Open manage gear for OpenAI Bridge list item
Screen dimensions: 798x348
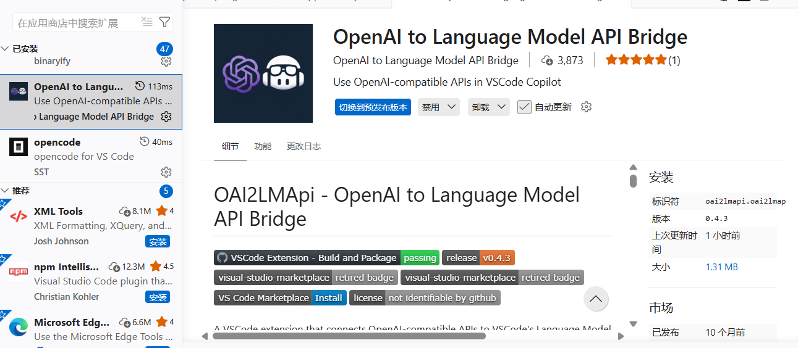tap(166, 116)
